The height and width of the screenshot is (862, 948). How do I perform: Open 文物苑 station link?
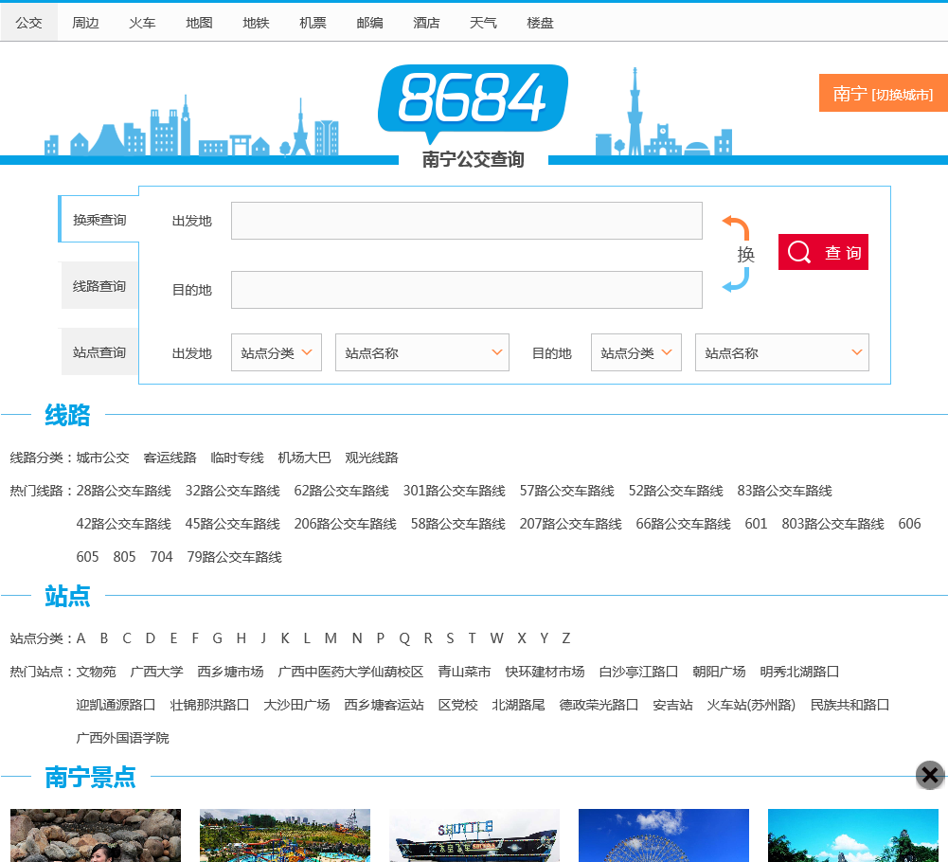[97, 672]
